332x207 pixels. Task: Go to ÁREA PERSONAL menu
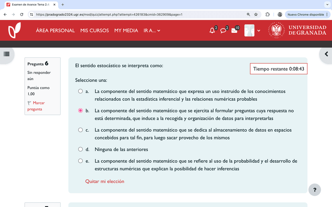[x=55, y=30]
